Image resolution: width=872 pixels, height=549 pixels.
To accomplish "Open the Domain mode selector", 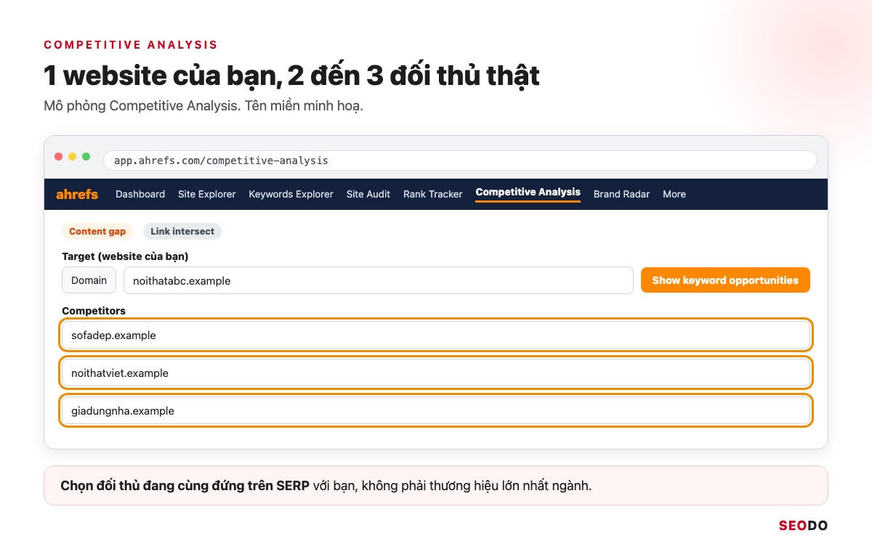I will (x=89, y=280).
